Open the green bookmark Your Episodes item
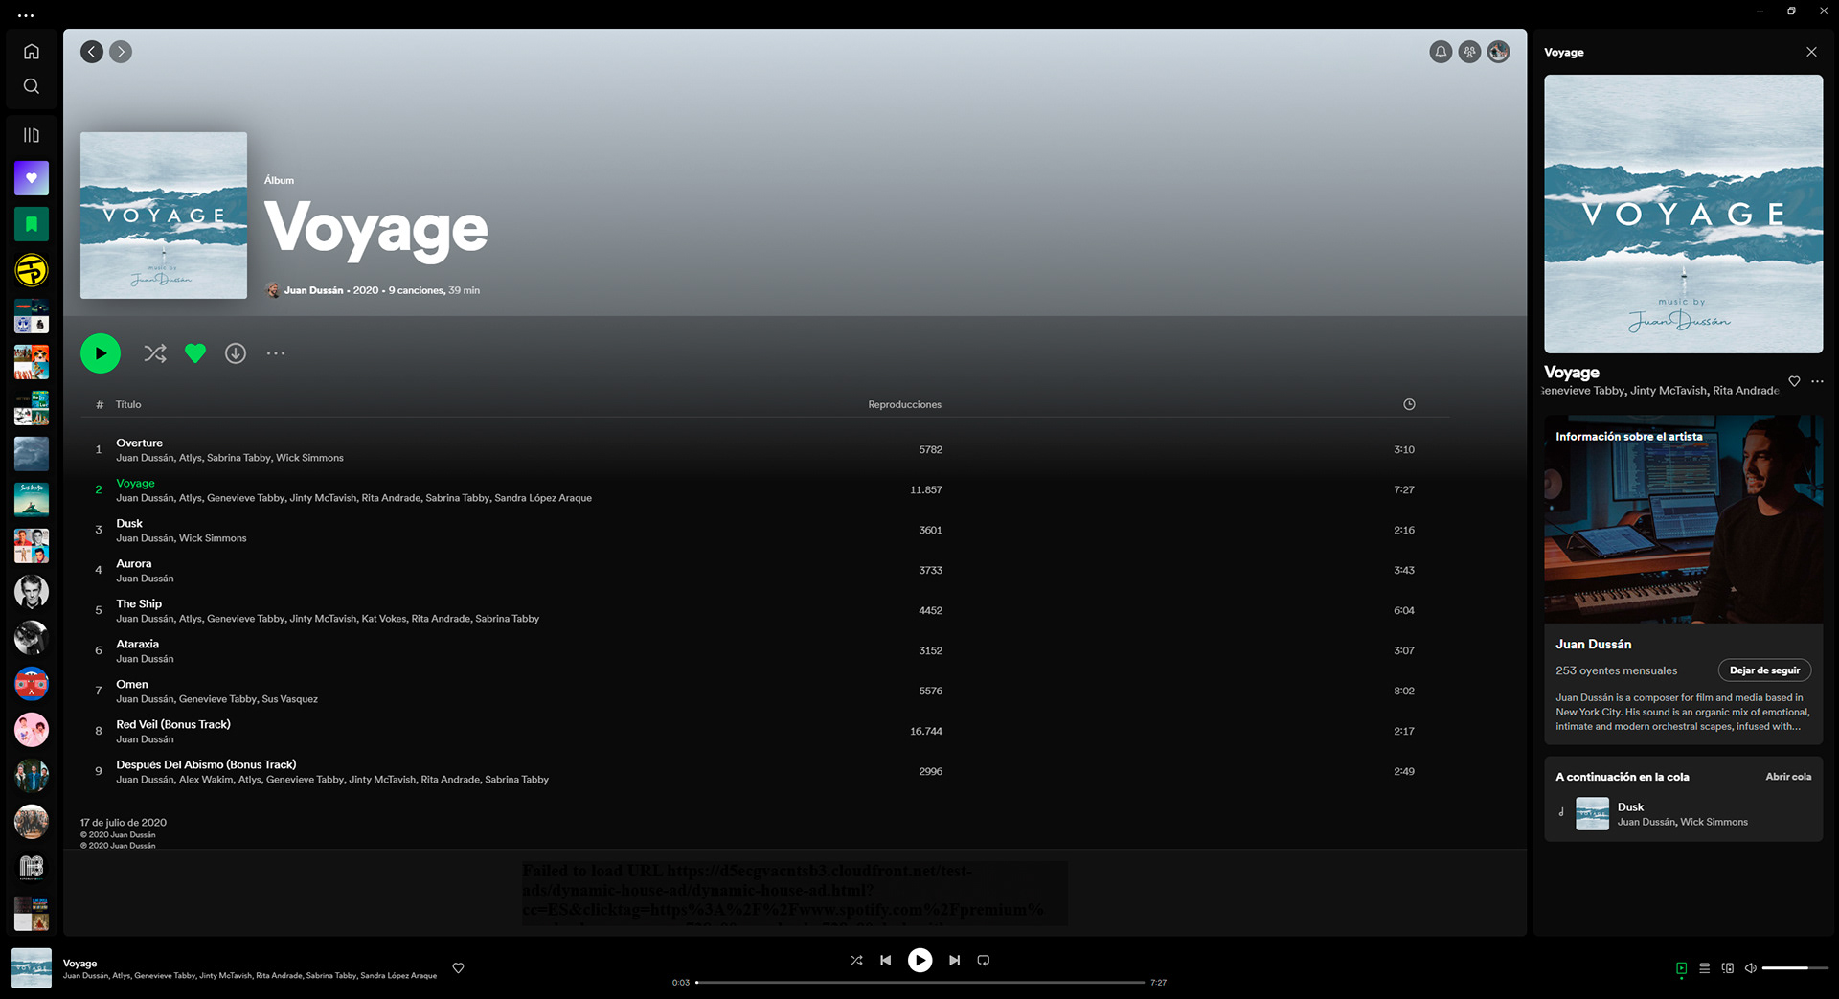The width and height of the screenshot is (1839, 999). (x=32, y=224)
